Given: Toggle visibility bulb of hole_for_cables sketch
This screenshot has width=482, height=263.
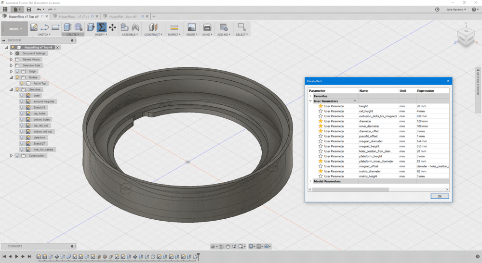Looking at the screenshot, I should coord(22,150).
